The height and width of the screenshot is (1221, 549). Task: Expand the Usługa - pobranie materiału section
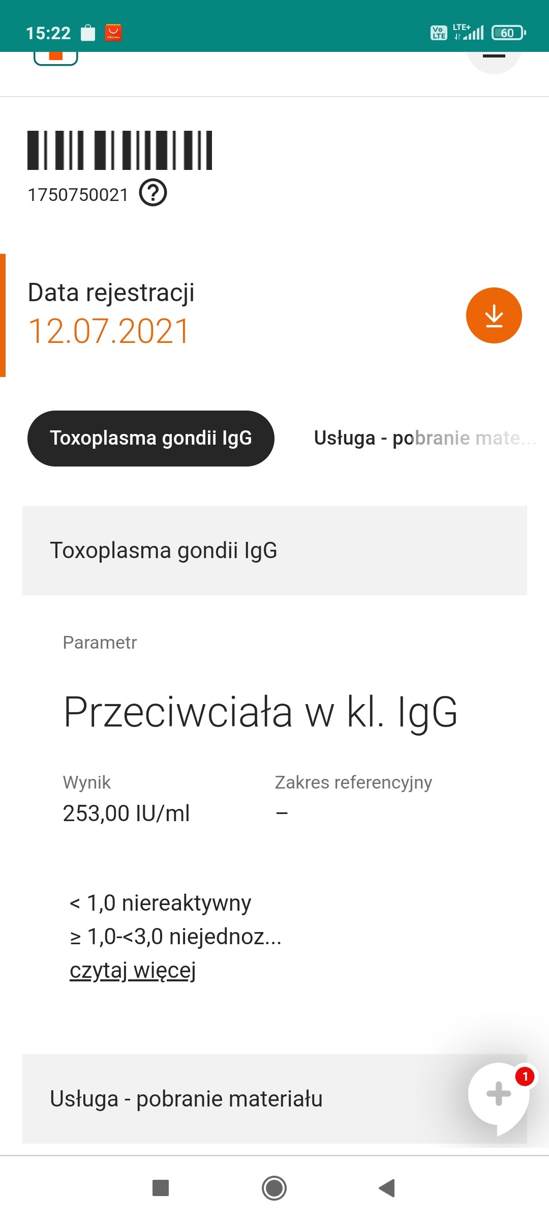point(244,1099)
